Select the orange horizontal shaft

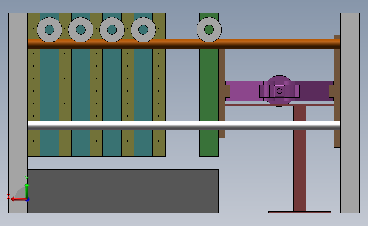pos(184,44)
